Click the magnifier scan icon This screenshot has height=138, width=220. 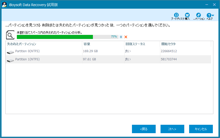pos(10,35)
